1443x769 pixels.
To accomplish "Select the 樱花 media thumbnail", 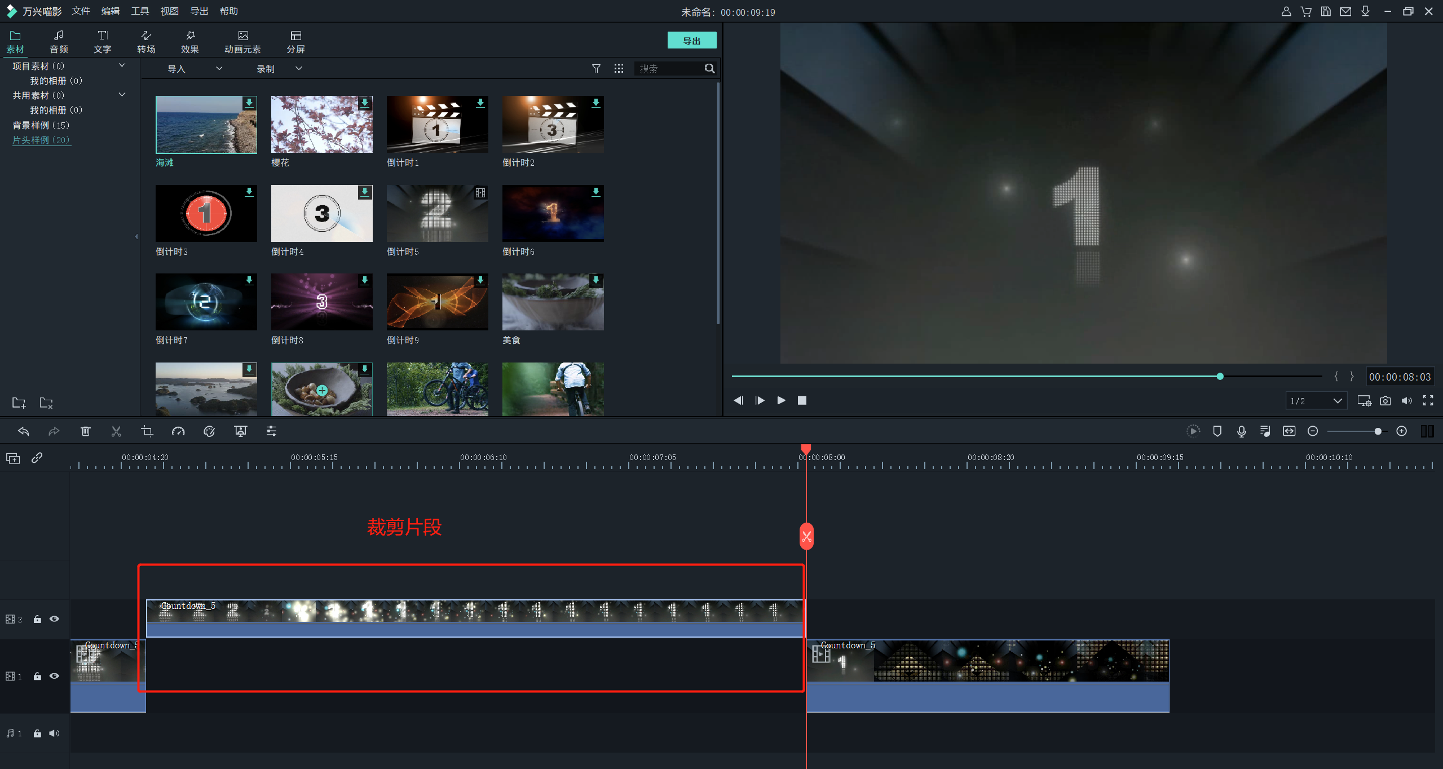I will pyautogui.click(x=321, y=124).
